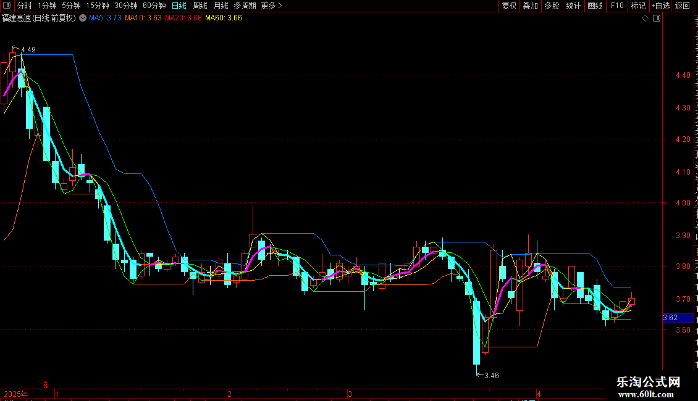Viewport: 698px width, 401px height.
Task: Add stock via +自选 button
Action: click(660, 6)
